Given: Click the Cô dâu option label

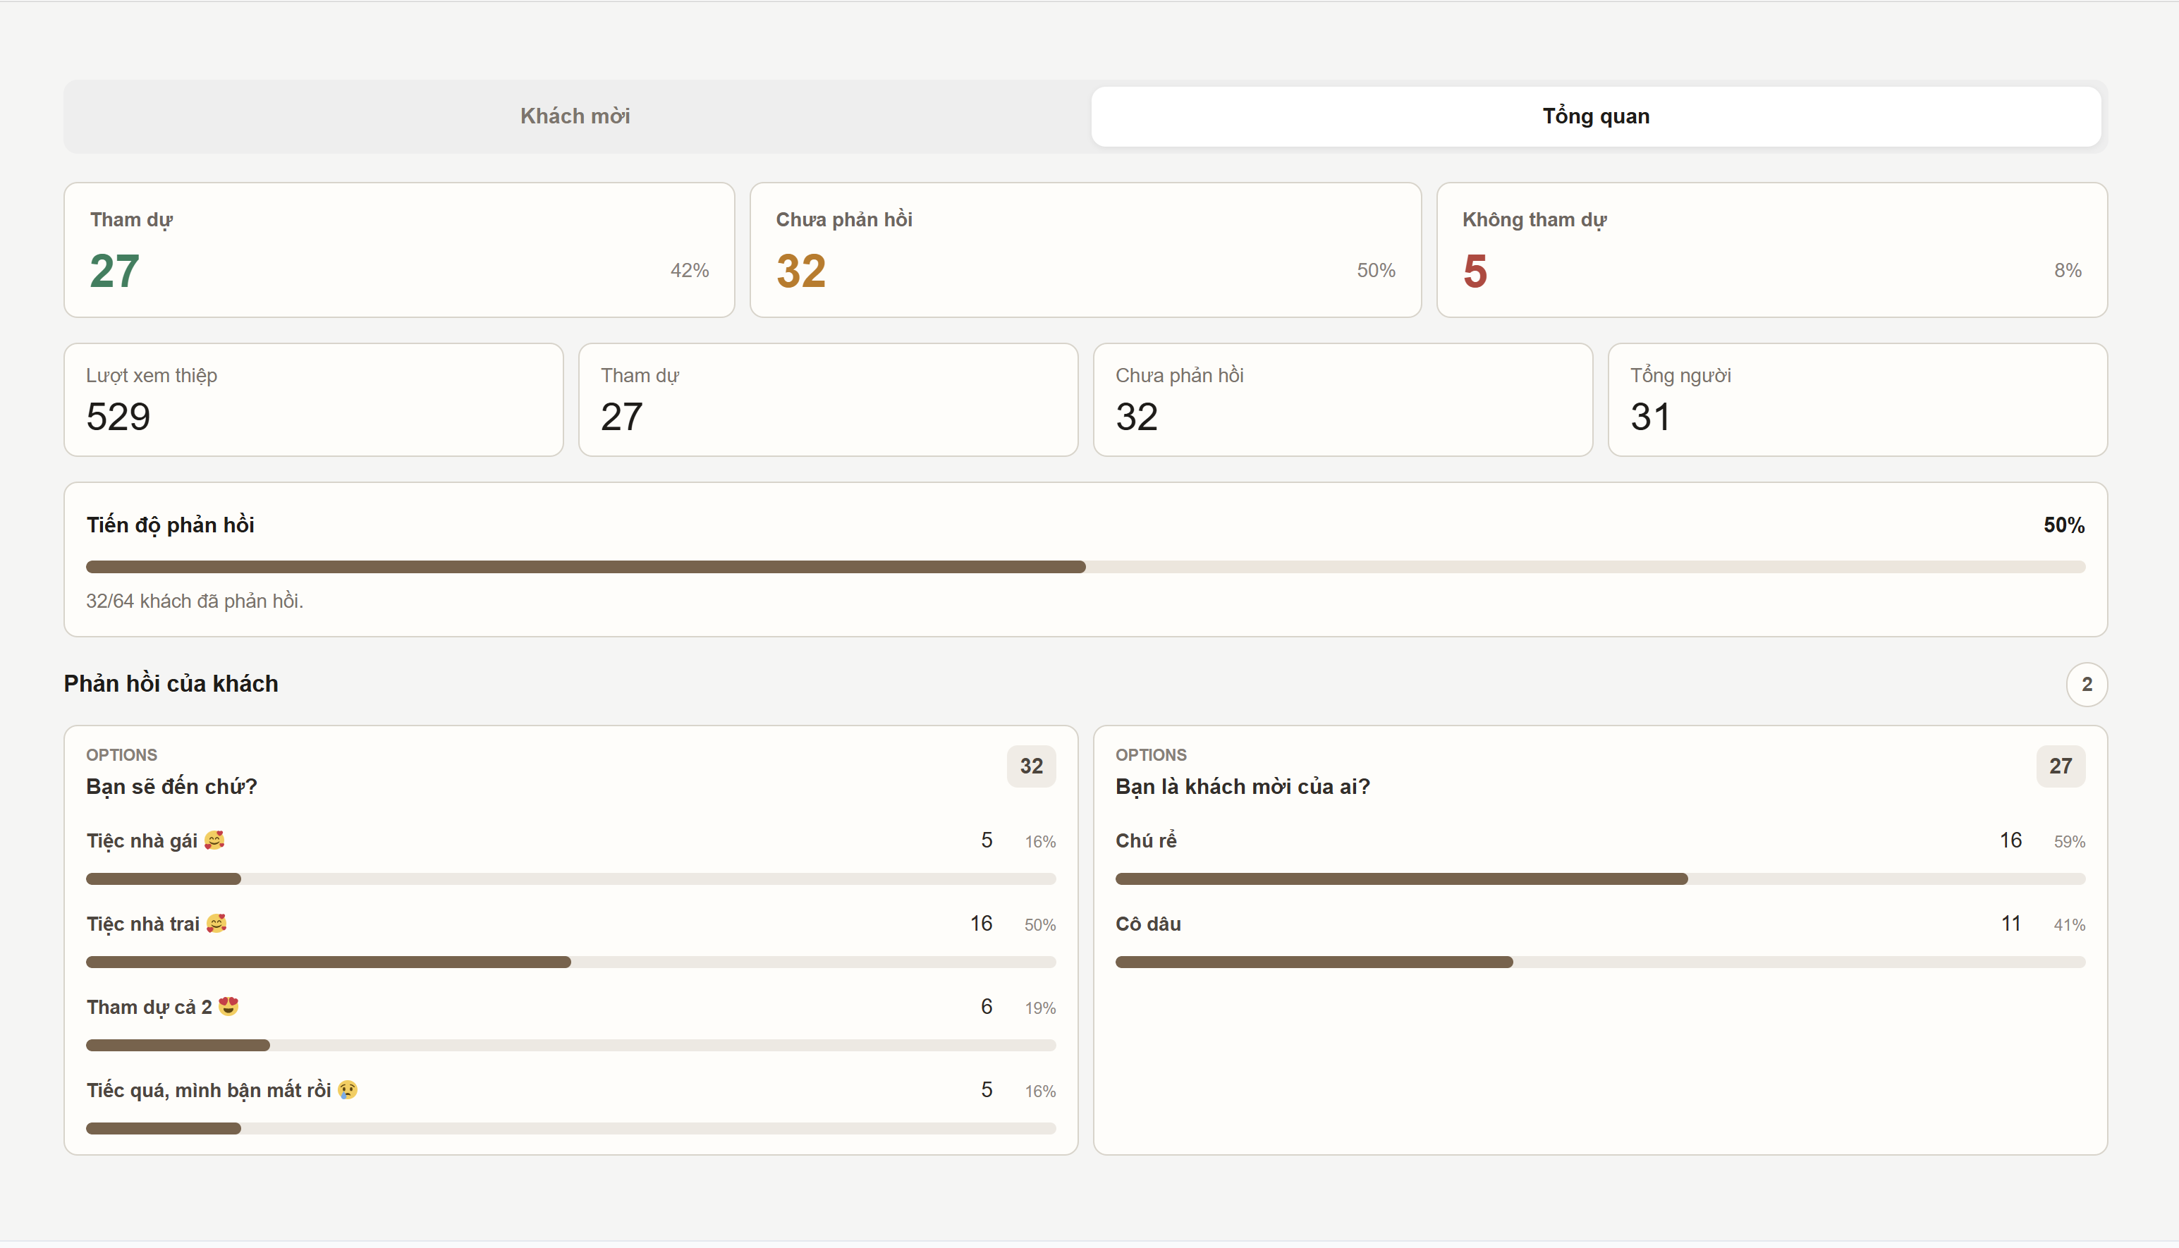Looking at the screenshot, I should coord(1148,924).
